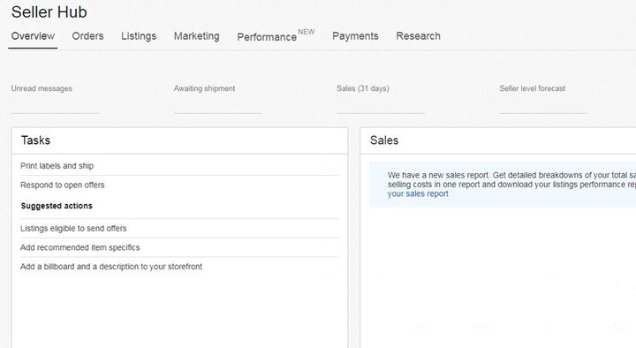The image size is (636, 348).
Task: Click the Tasks panel heading
Action: (x=35, y=140)
